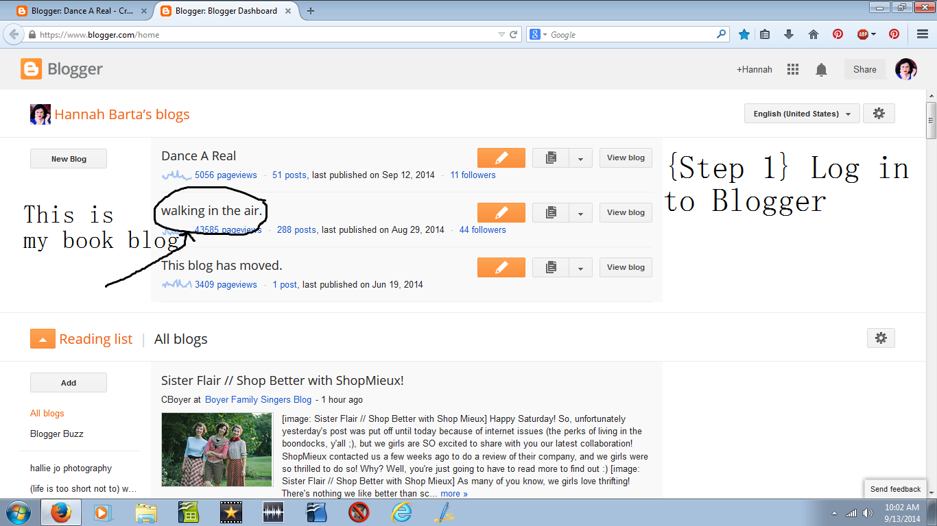Reload the page with the refresh icon
937x526 pixels.
click(513, 34)
